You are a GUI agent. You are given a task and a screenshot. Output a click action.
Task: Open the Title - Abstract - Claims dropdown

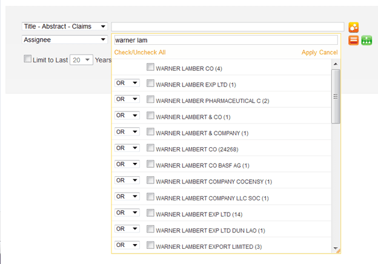pyautogui.click(x=65, y=26)
